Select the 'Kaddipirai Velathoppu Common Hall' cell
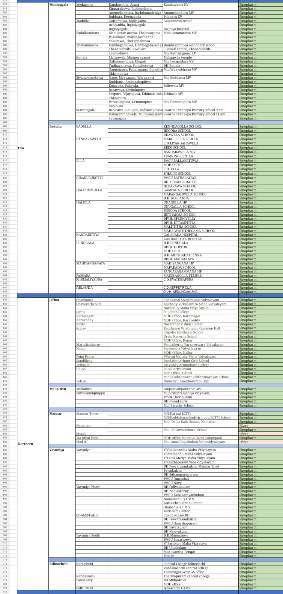This screenshot has height=594, width=283. [x=201, y=328]
